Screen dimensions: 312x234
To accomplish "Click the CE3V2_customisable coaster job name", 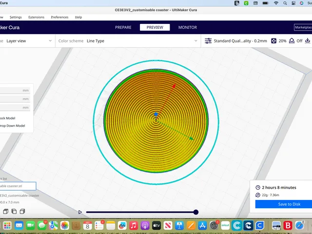I will pyautogui.click(x=19, y=195).
